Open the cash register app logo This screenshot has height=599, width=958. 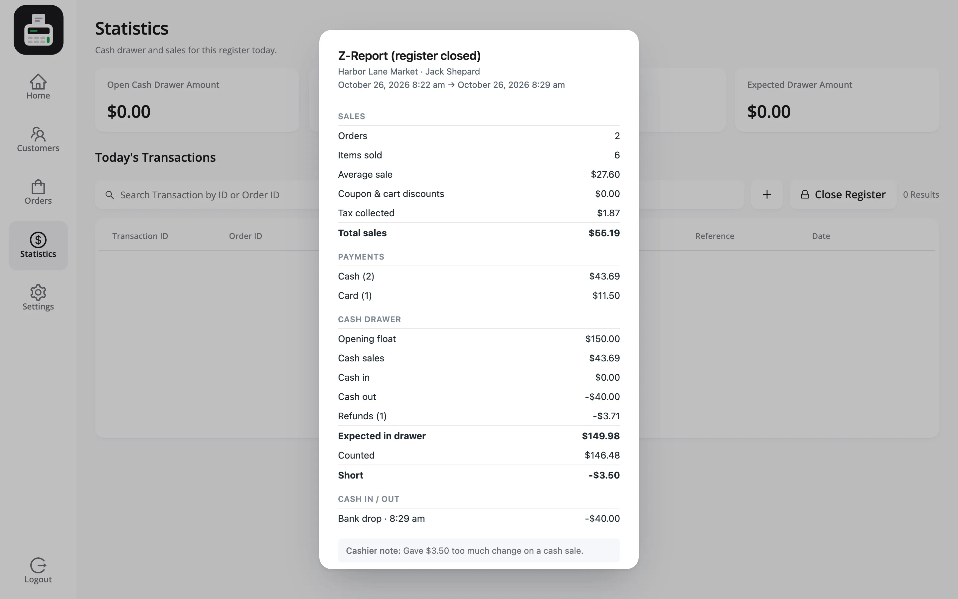[38, 30]
